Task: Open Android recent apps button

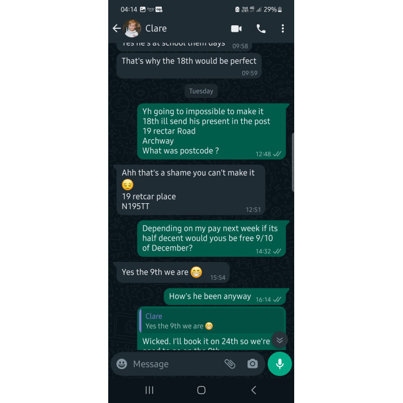Action: coord(149,390)
